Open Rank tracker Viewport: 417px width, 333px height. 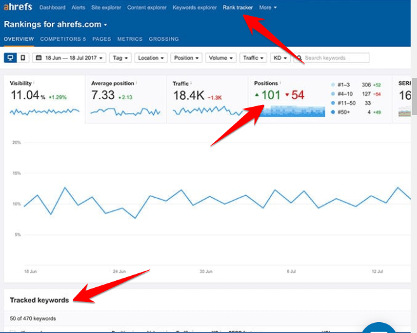238,8
